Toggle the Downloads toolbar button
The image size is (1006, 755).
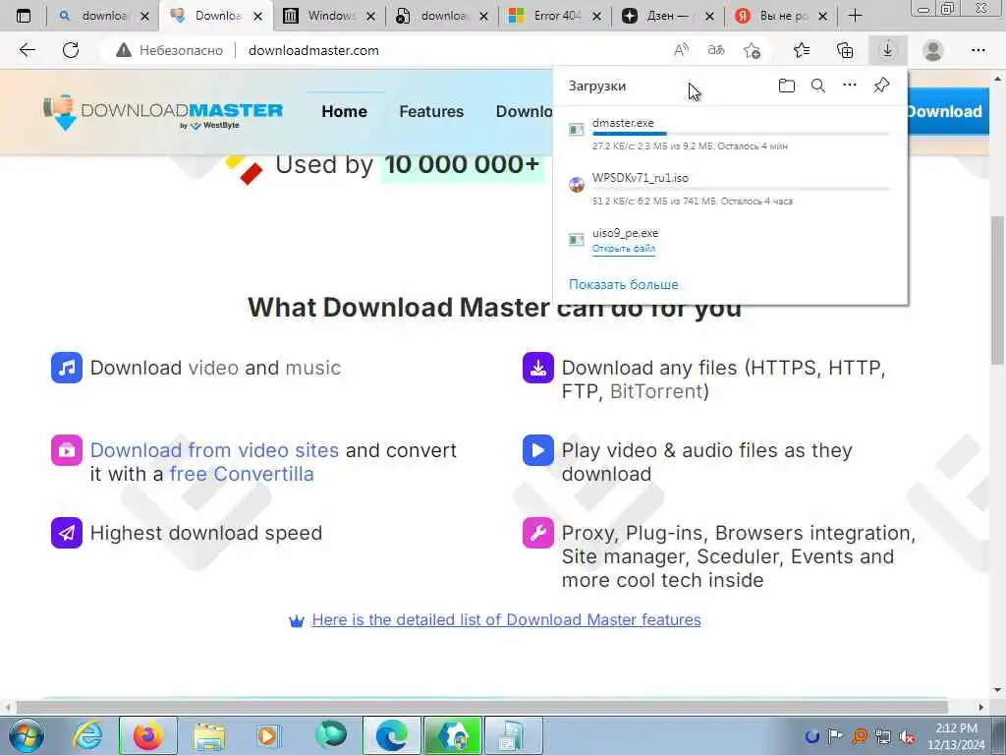(x=887, y=50)
